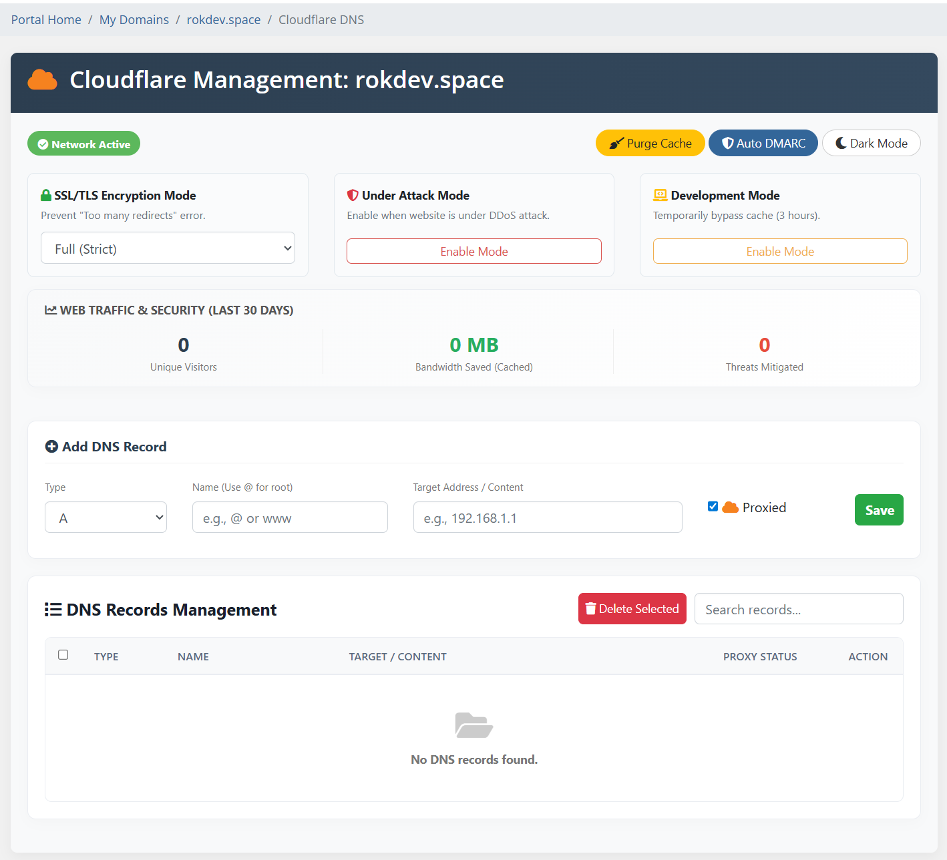Focus the Target Address / Content field

click(x=548, y=517)
